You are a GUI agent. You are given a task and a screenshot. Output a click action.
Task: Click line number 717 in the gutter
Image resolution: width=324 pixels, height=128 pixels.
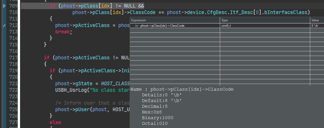(13, 58)
